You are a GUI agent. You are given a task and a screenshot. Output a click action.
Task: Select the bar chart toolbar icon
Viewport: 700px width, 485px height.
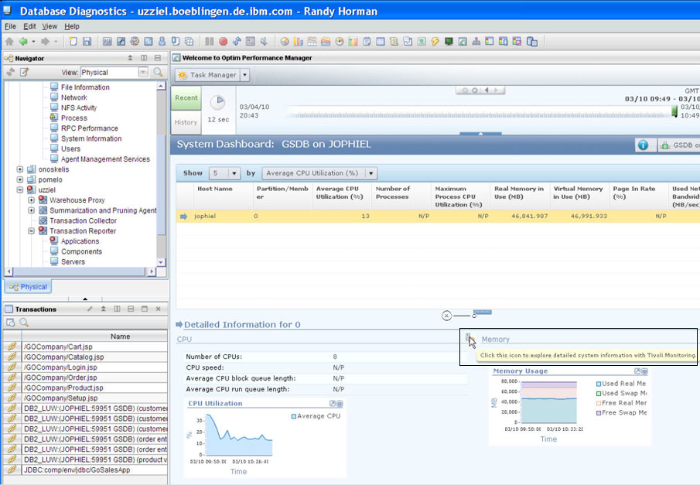coord(299,42)
